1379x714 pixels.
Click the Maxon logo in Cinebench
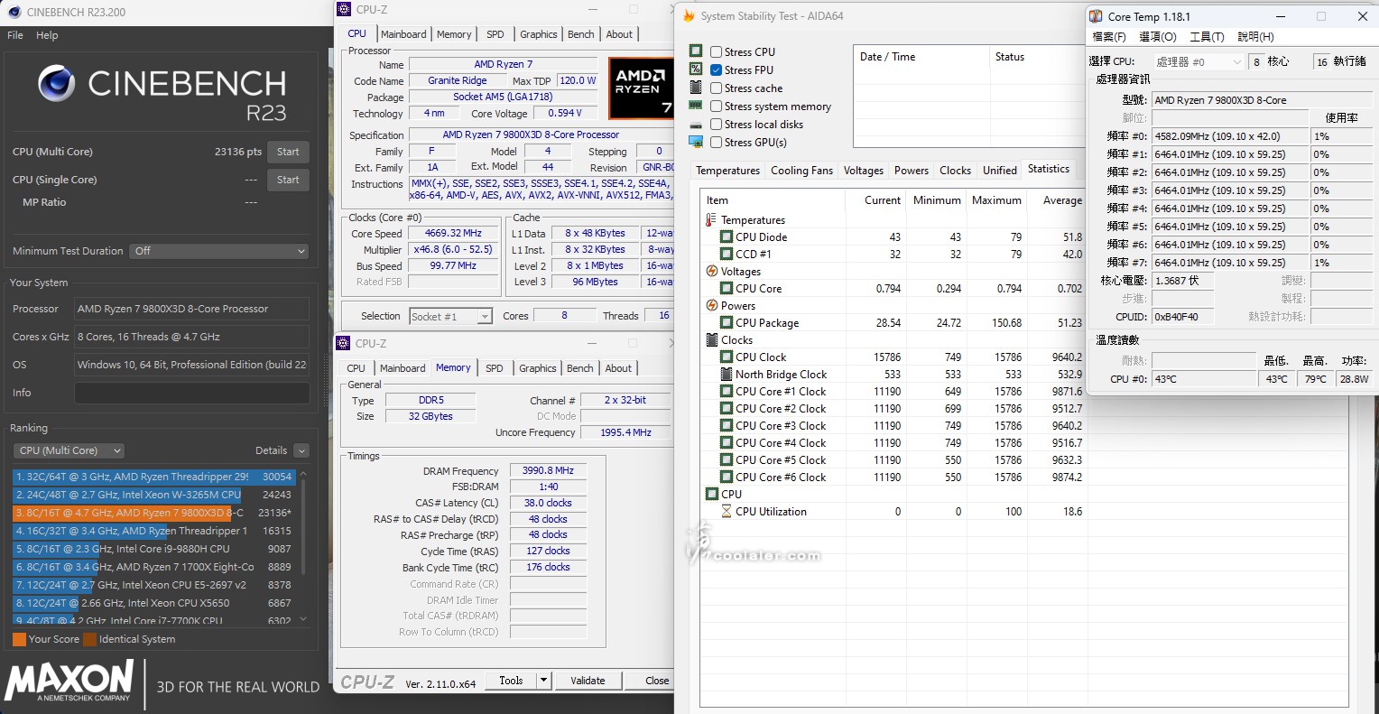(69, 680)
